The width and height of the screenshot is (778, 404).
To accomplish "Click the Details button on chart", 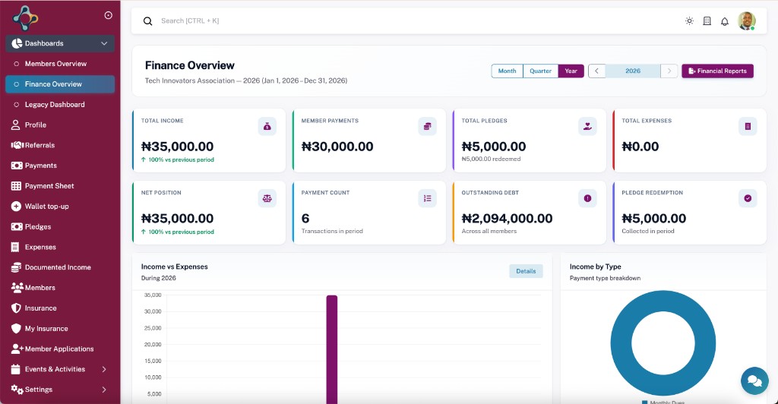I will coord(526,271).
